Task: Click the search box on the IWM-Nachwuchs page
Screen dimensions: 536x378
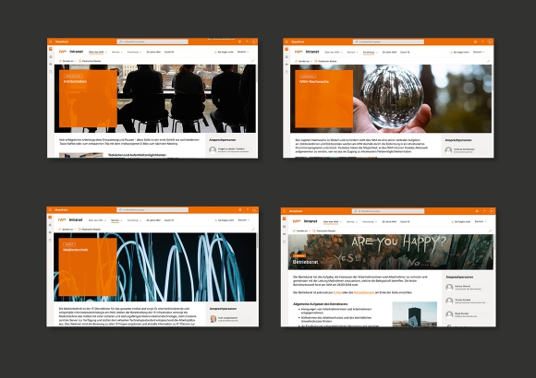Action: (388, 41)
